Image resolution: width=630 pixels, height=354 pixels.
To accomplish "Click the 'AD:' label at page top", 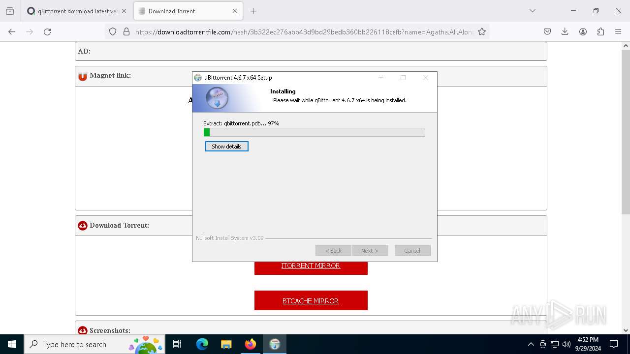I will 84,51.
